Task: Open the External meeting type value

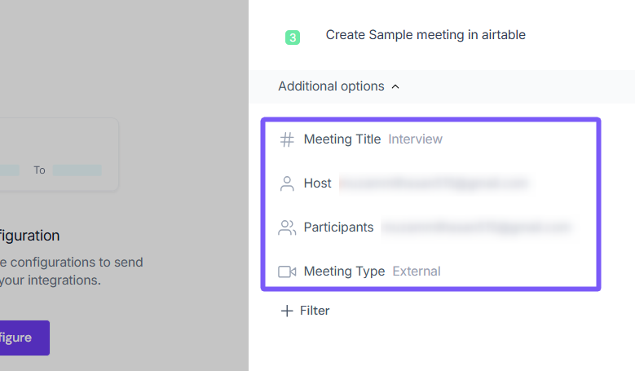Action: (x=417, y=272)
